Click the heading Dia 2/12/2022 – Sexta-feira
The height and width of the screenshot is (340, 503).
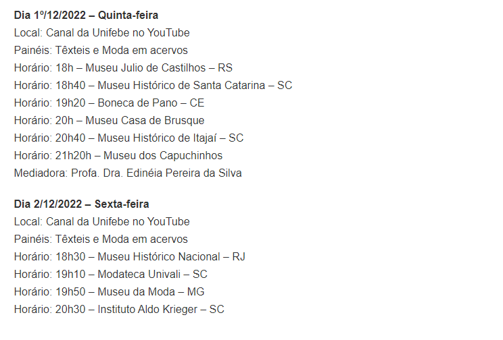tap(82, 204)
